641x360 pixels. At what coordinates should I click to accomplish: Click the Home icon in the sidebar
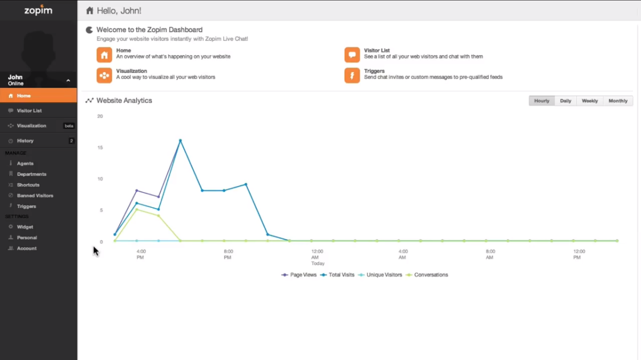click(11, 96)
